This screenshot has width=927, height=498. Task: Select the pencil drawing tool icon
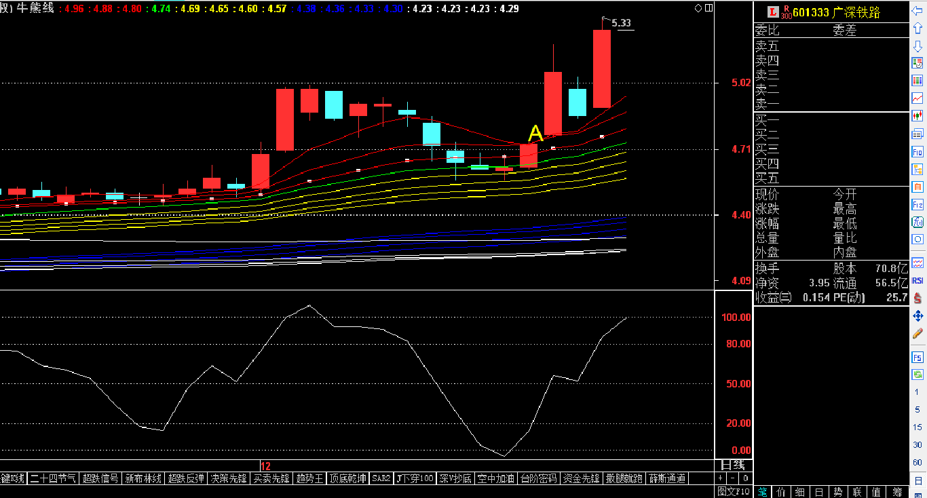click(x=917, y=333)
